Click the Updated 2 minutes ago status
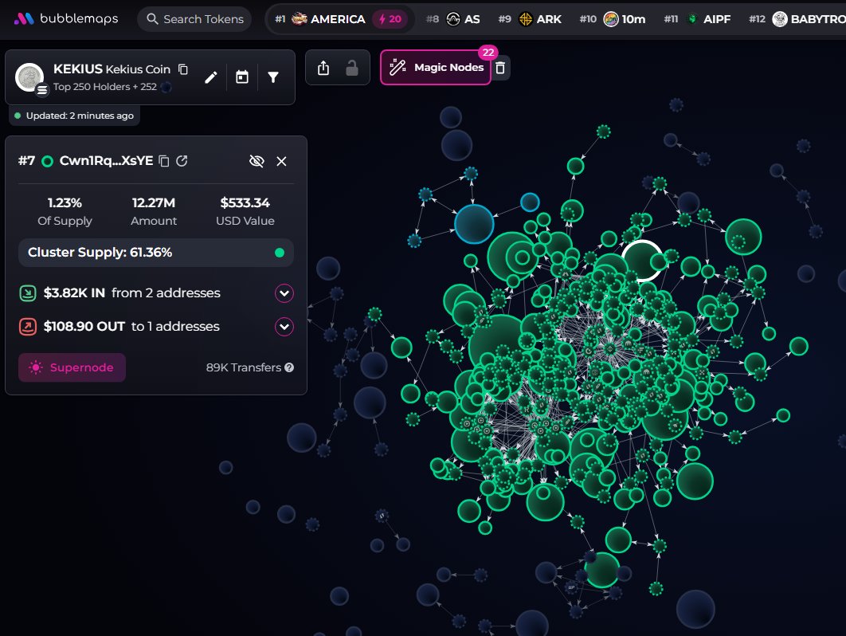 (x=74, y=116)
